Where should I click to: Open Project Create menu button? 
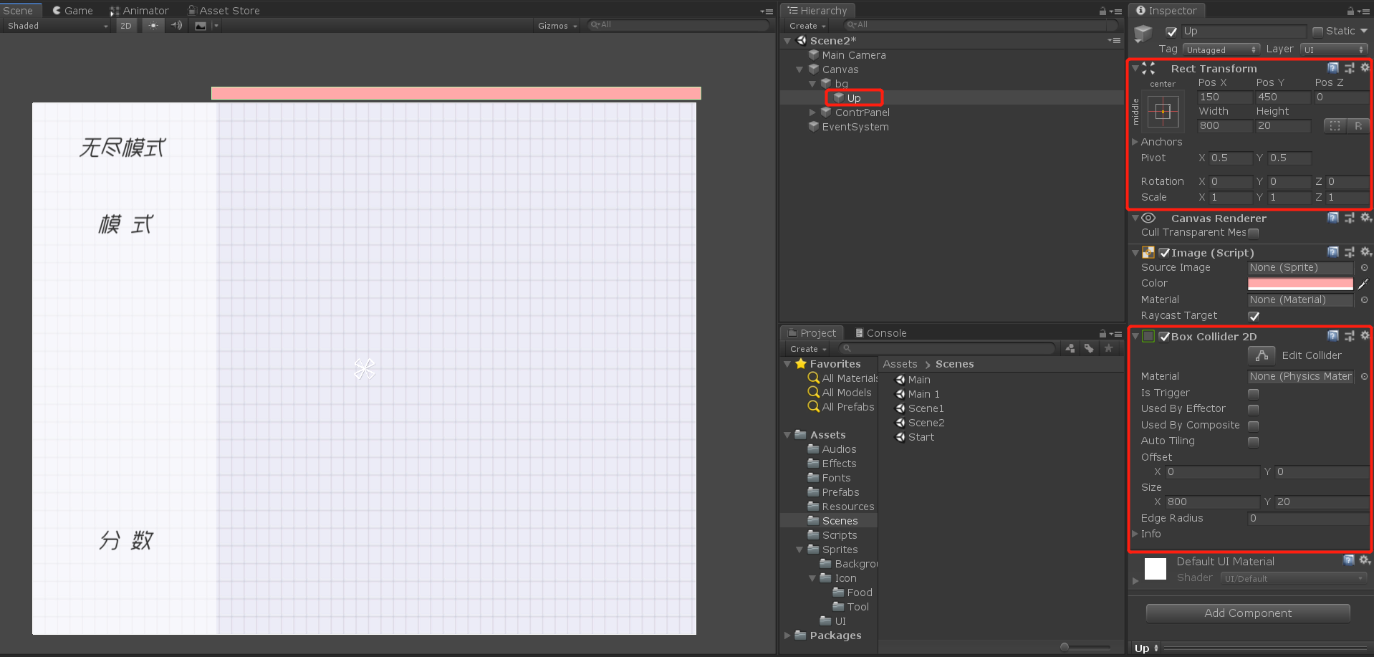tap(808, 349)
